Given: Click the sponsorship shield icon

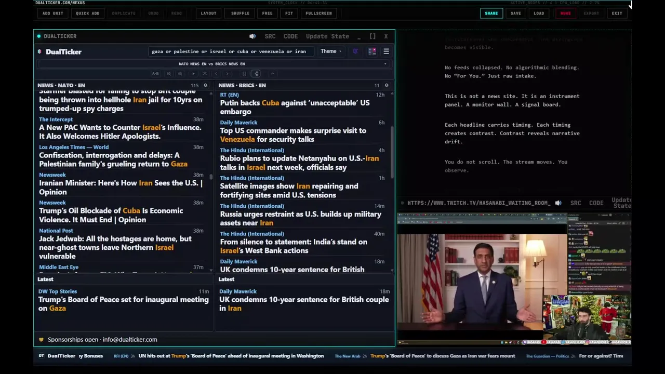Looking at the screenshot, I should pyautogui.click(x=41, y=340).
